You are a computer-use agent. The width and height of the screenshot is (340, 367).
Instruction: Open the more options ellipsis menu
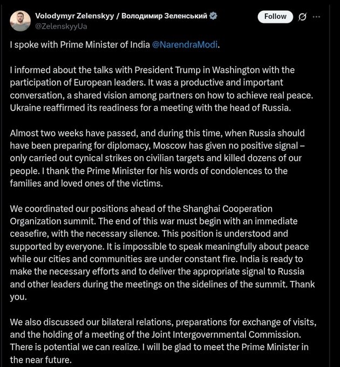tap(317, 17)
